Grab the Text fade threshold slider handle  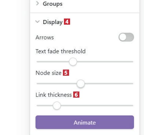click(x=73, y=62)
